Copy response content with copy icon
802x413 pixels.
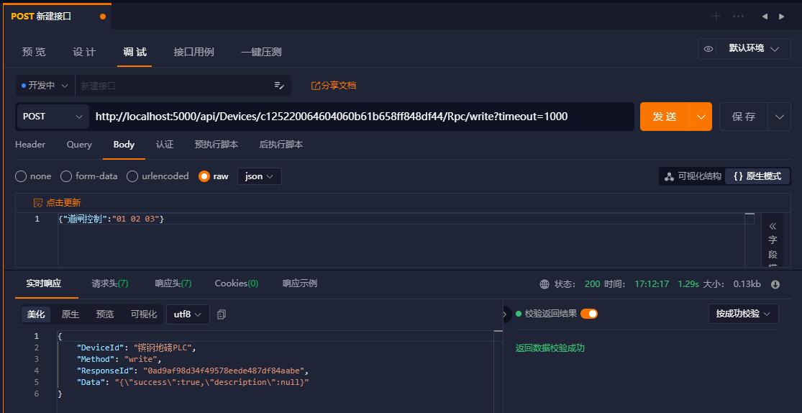click(x=221, y=314)
